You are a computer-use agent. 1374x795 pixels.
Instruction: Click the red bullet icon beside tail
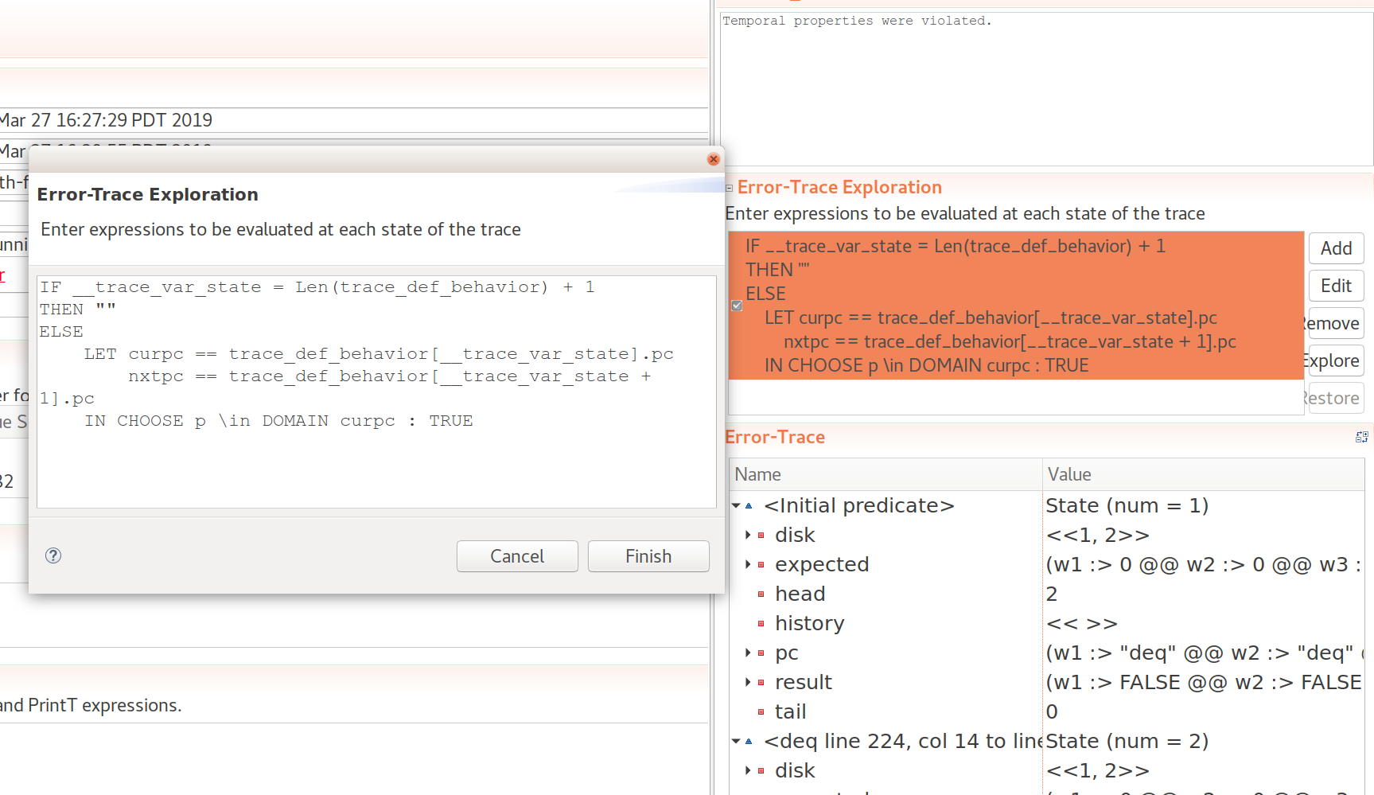(x=761, y=711)
